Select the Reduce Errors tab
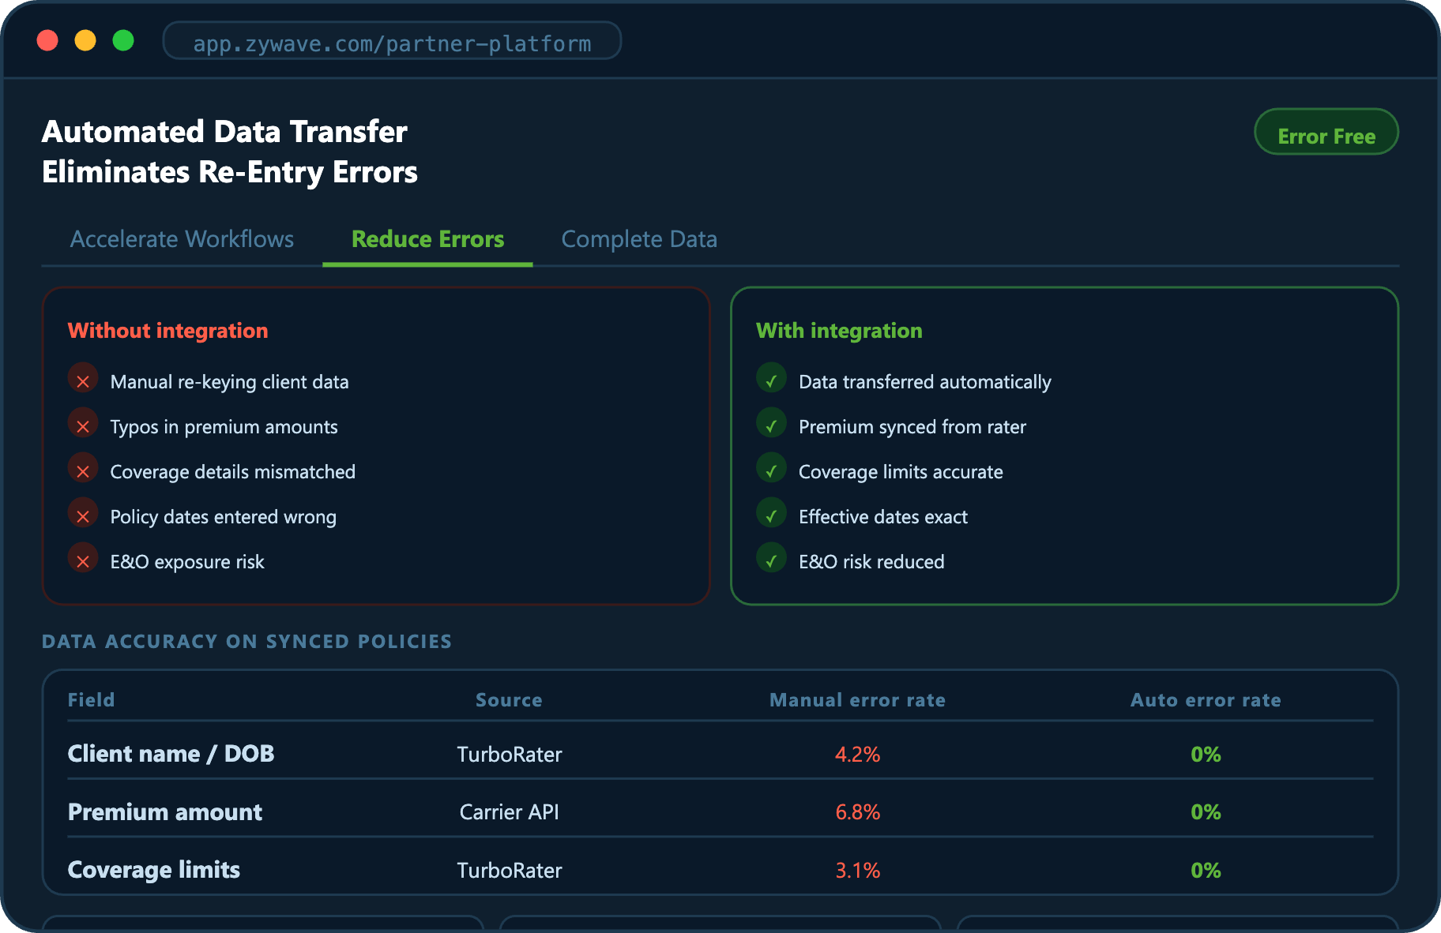Screen dimensions: 1441x933 click(427, 239)
